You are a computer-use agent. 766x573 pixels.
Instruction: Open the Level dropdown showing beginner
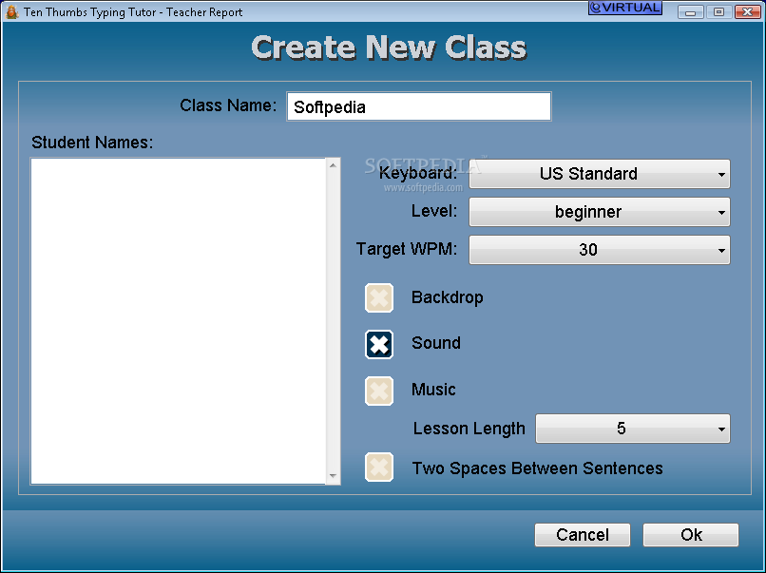click(600, 212)
